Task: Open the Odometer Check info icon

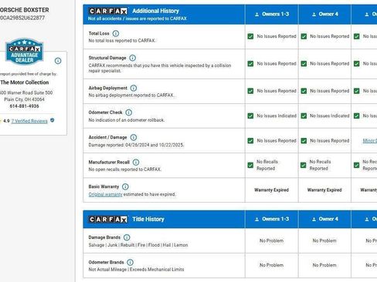Action: [129, 112]
